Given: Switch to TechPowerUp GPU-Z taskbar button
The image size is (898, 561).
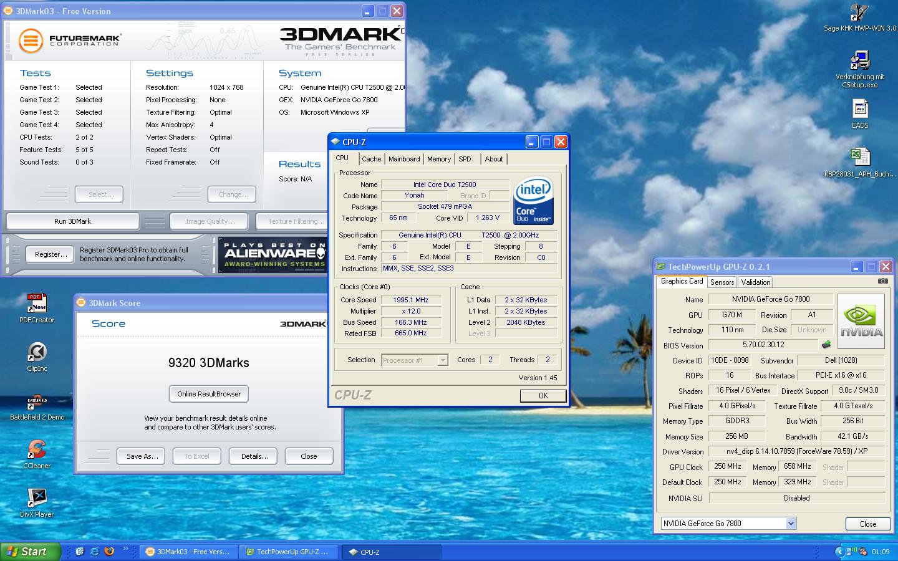Looking at the screenshot, I should [x=289, y=552].
